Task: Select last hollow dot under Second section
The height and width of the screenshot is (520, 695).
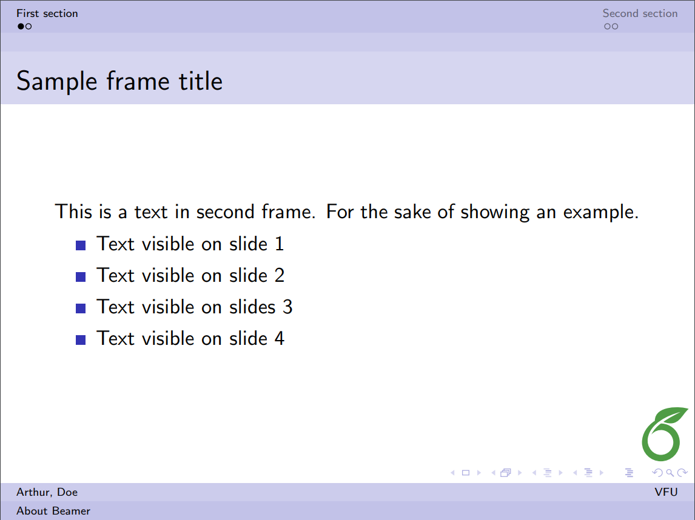Action: point(615,26)
